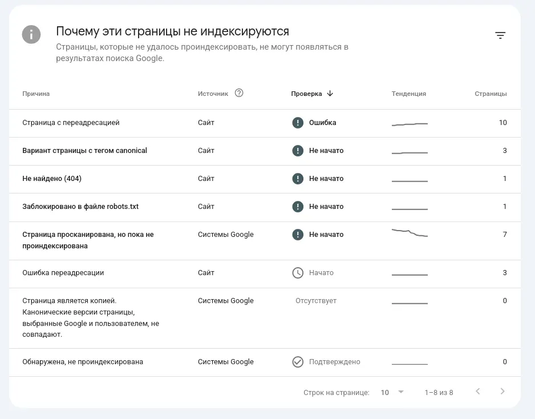Click Системы Google in Страница просканирована row
The height and width of the screenshot is (419, 535).
225,235
